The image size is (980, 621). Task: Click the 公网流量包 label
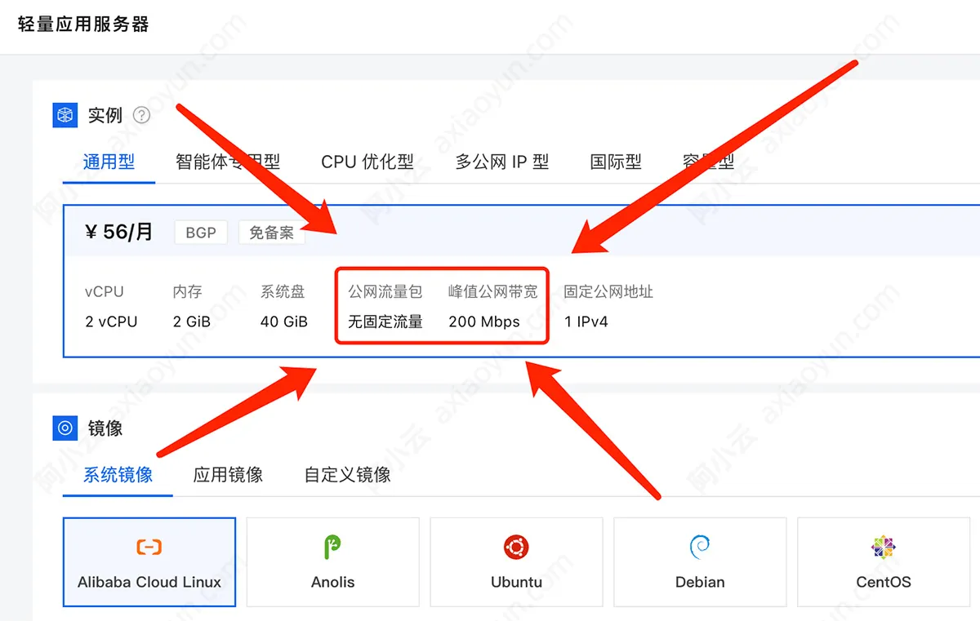(385, 291)
